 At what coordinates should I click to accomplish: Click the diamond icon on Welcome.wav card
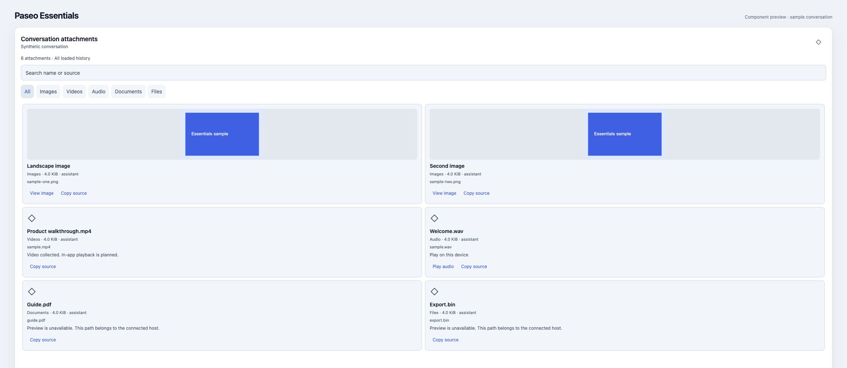click(434, 218)
